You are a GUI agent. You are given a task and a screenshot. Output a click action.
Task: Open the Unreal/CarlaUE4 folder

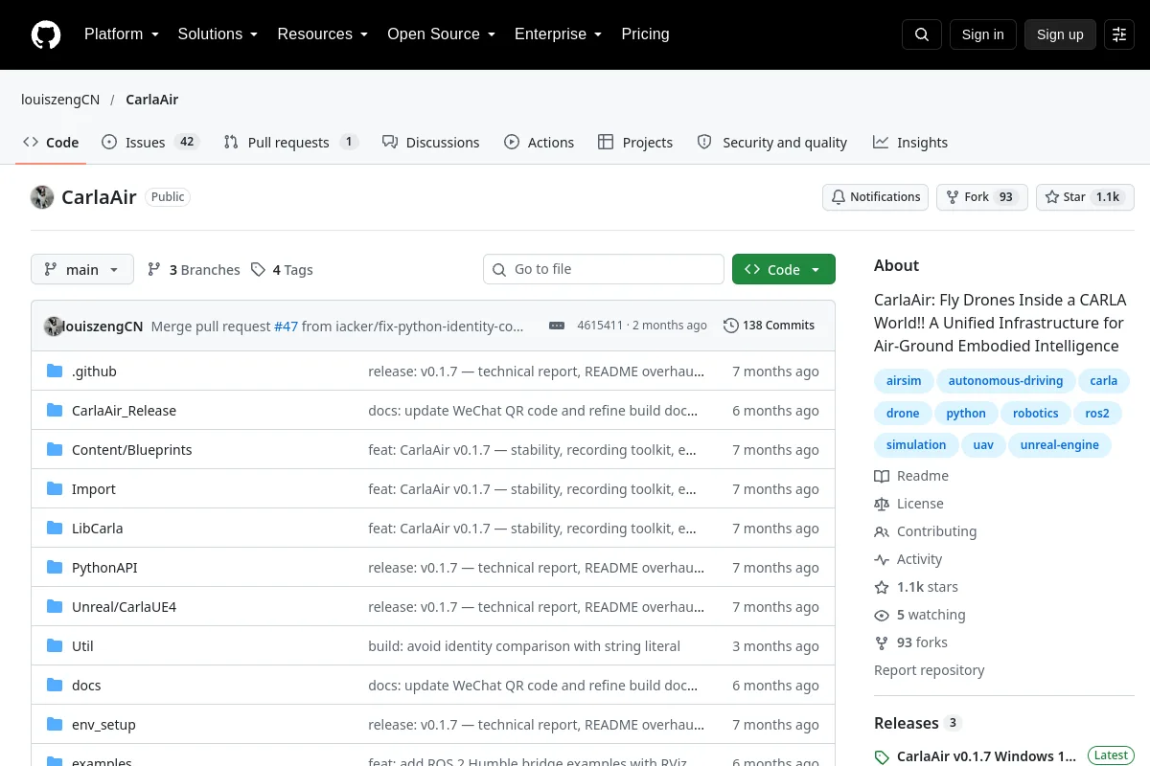point(124,607)
